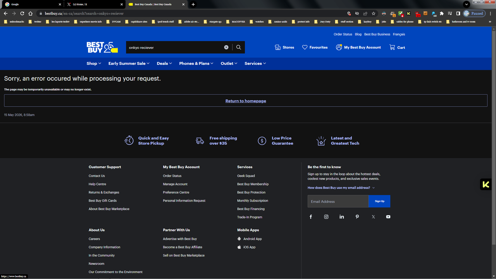The height and width of the screenshot is (279, 496).
Task: Open My Best Buy Account
Action: click(358, 47)
